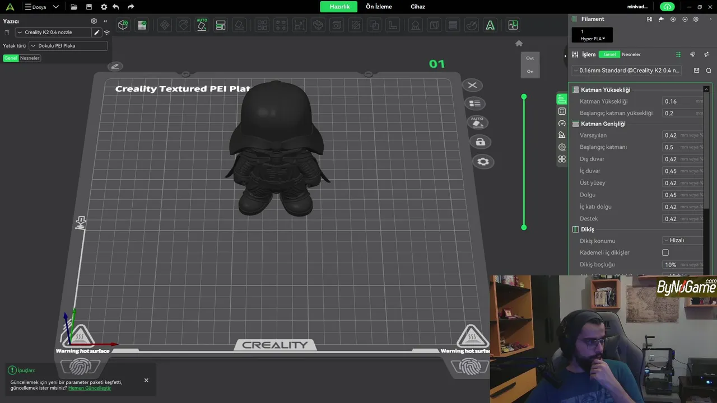The image size is (717, 403).
Task: Switch to the Ön İzleme tab
Action: click(x=379, y=7)
